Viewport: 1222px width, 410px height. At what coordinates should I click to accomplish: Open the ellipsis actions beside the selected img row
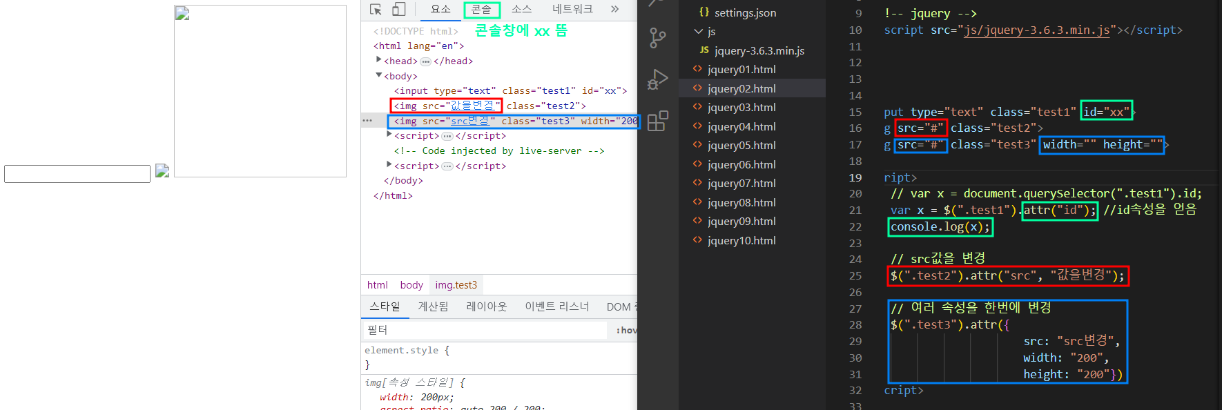(367, 121)
